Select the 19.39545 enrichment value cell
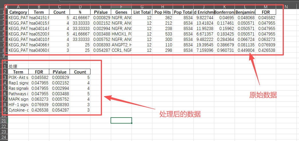299x141 pixels. [204, 45]
